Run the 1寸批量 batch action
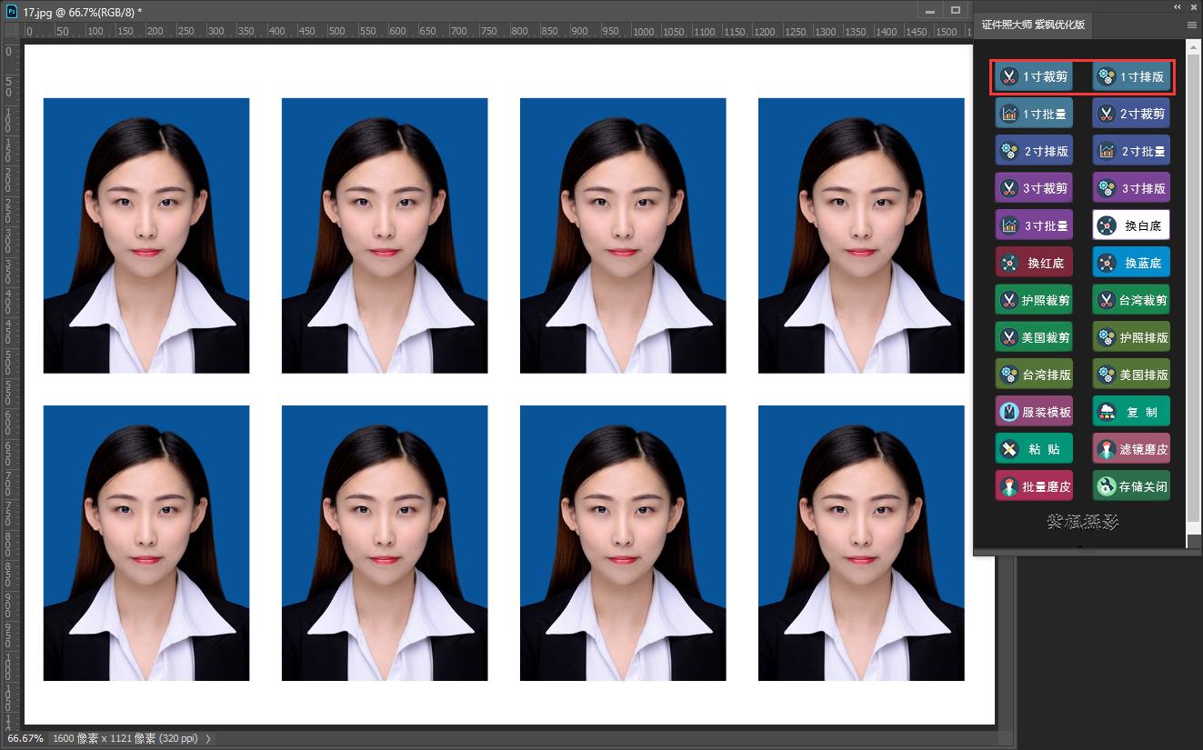The image size is (1203, 750). click(1034, 115)
